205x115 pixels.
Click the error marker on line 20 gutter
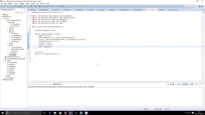pyautogui.click(x=28, y=47)
